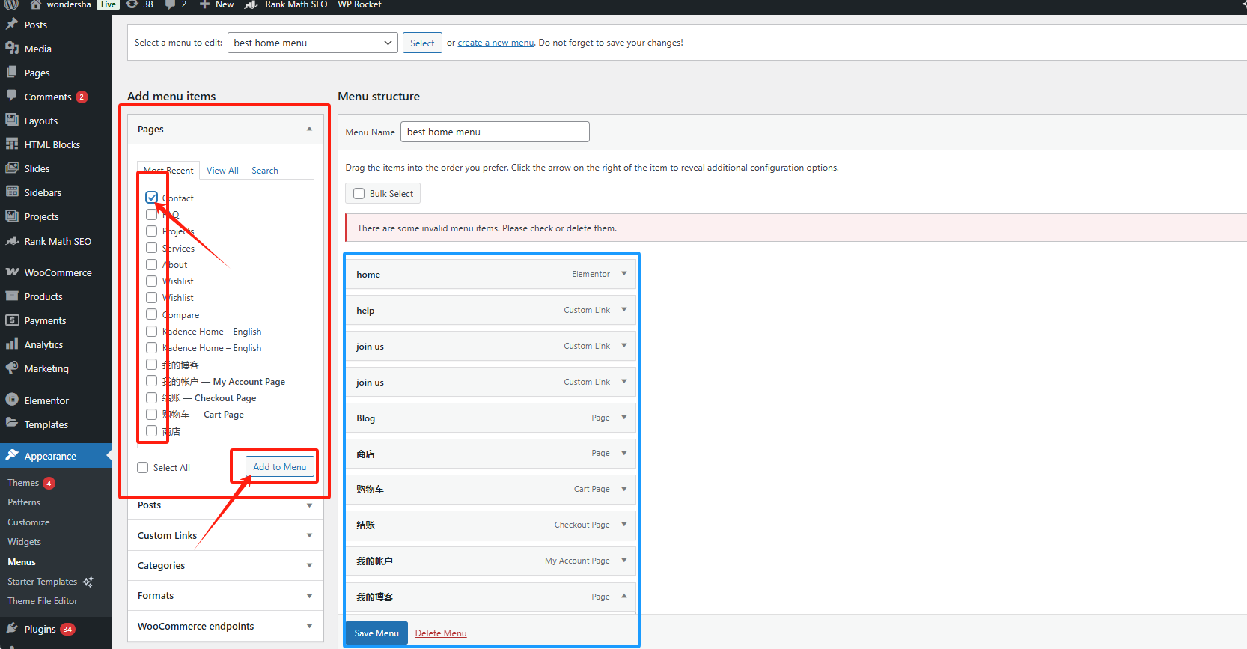
Task: Switch to the View All tab
Action: (222, 171)
